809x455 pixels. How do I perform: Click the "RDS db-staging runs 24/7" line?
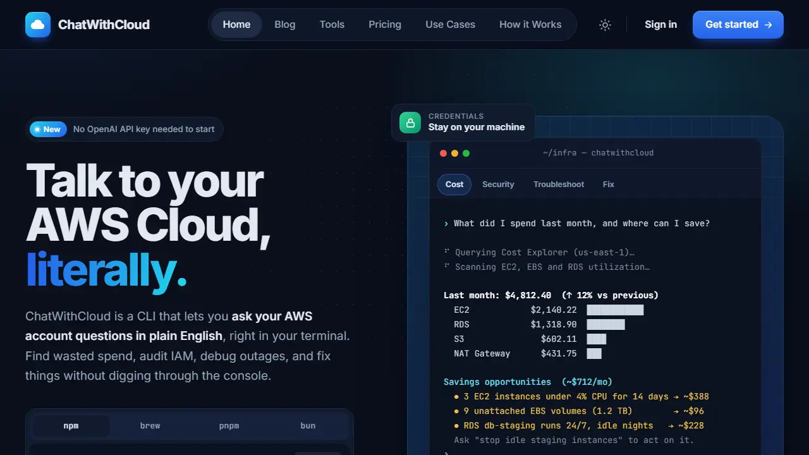pyautogui.click(x=579, y=426)
